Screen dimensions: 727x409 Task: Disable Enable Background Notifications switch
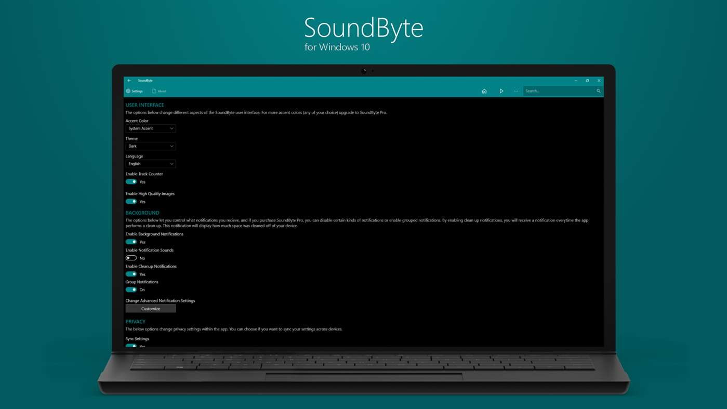click(131, 242)
